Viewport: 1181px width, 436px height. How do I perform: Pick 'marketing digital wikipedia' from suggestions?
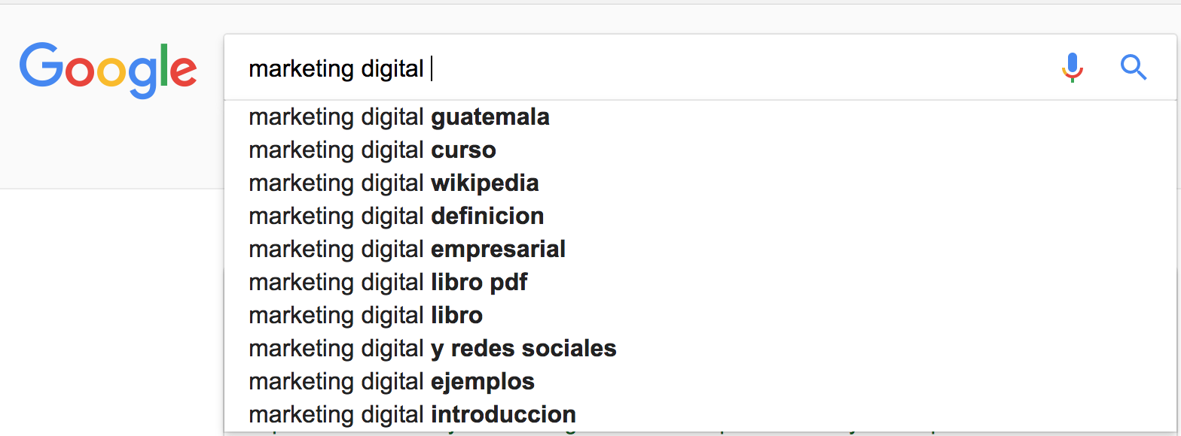click(700, 183)
